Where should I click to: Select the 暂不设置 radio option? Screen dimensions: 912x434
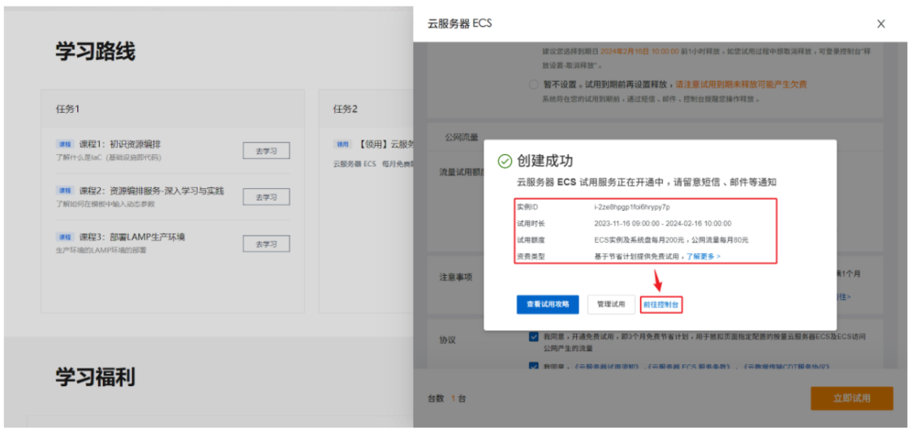point(533,85)
